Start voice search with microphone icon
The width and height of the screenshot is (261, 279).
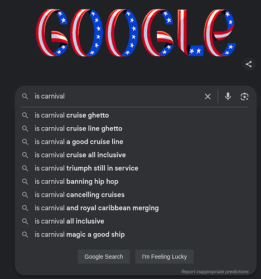(228, 97)
